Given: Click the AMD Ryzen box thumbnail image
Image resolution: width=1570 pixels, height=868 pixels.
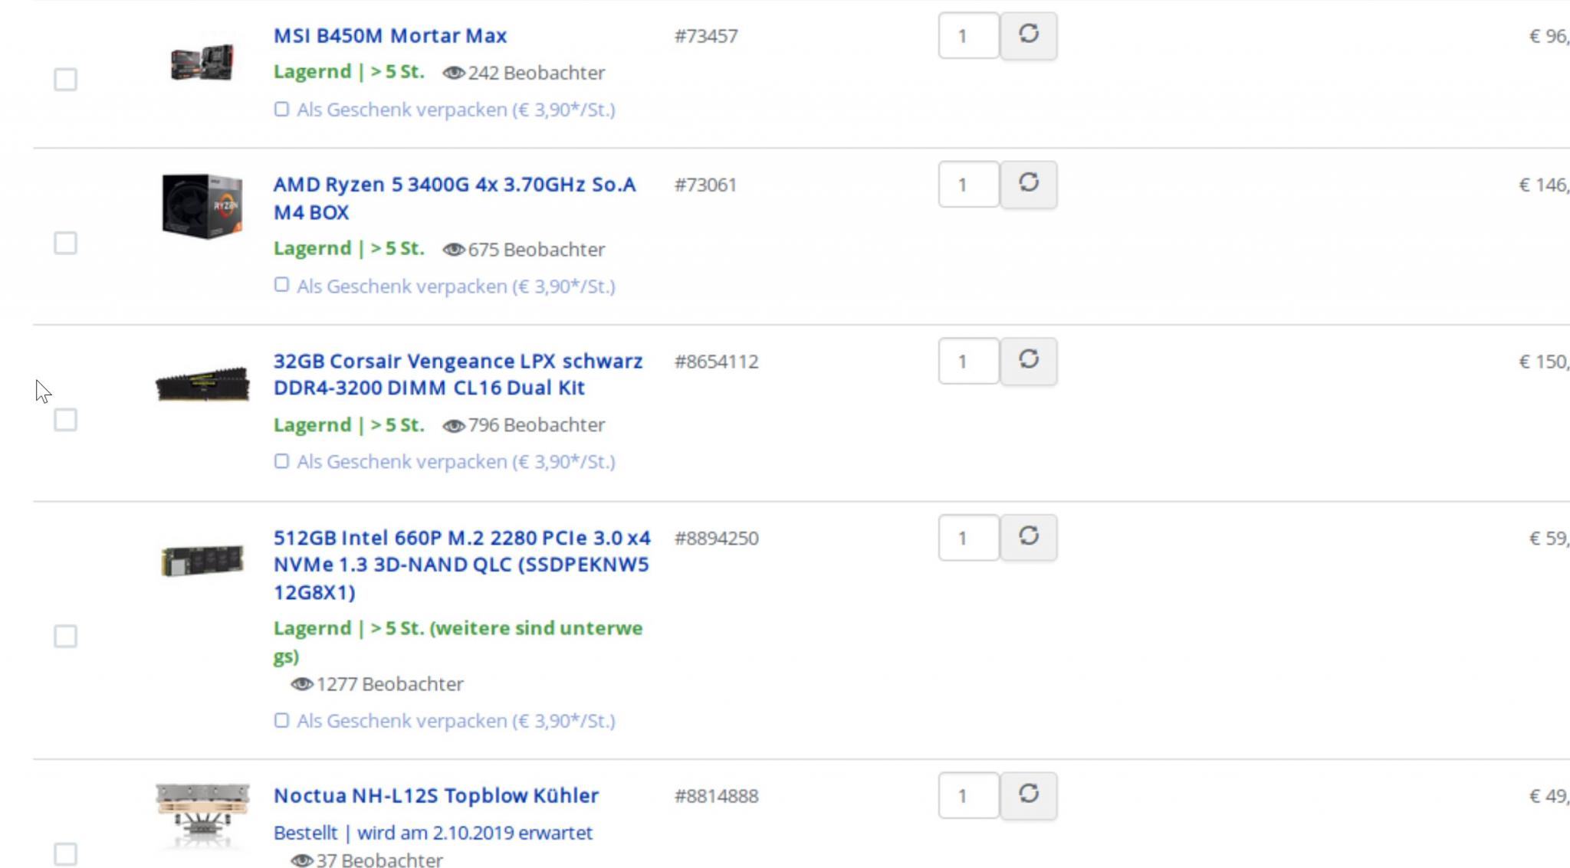Looking at the screenshot, I should pyautogui.click(x=202, y=206).
